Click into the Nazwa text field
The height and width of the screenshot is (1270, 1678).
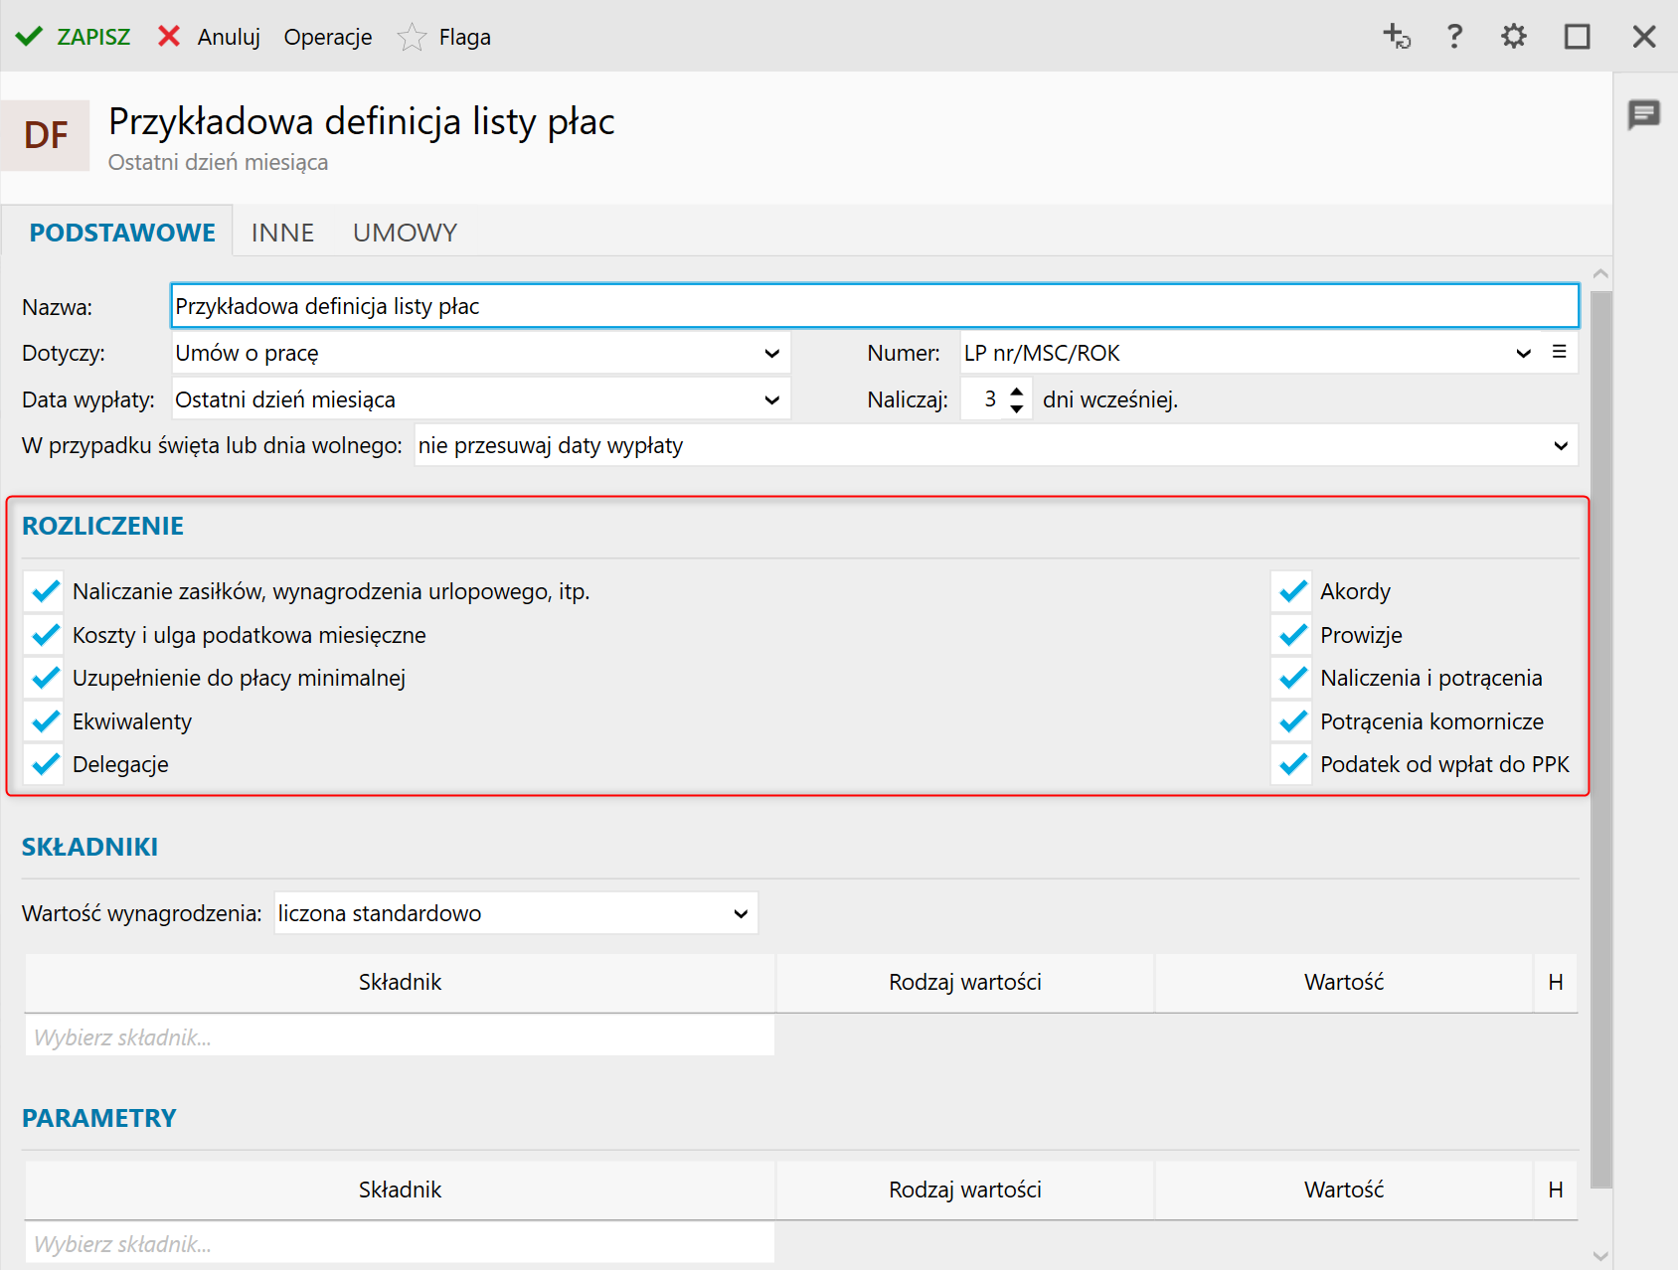[875, 306]
